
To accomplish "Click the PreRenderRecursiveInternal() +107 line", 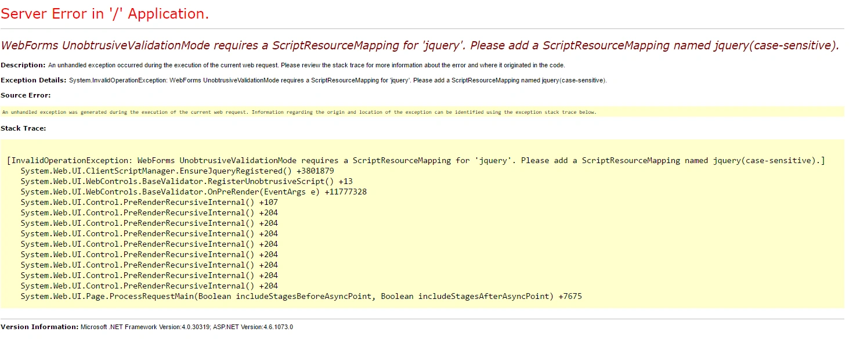I will [149, 202].
